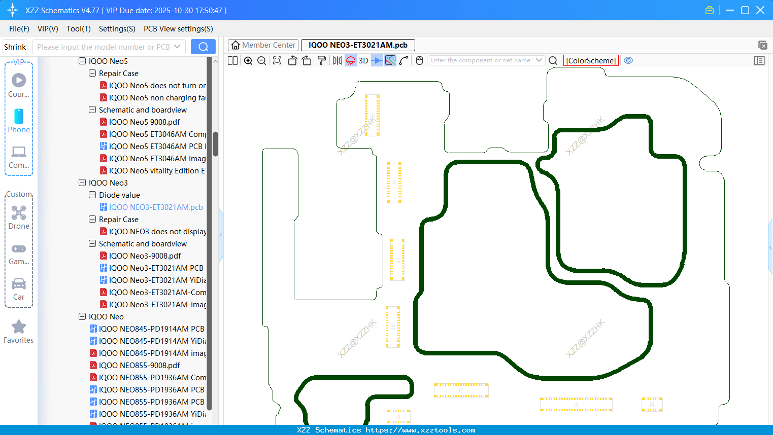Image resolution: width=773 pixels, height=435 pixels.
Task: Collapse the Diode value node
Action: pos(92,195)
